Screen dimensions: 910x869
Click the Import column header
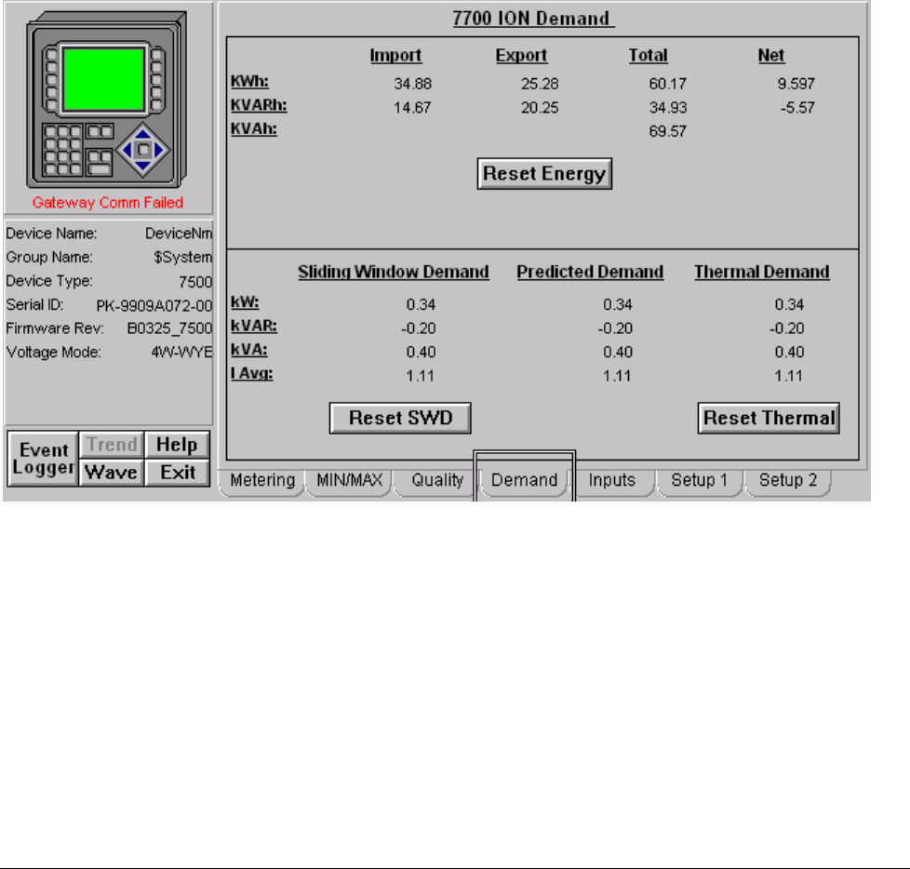(x=395, y=55)
